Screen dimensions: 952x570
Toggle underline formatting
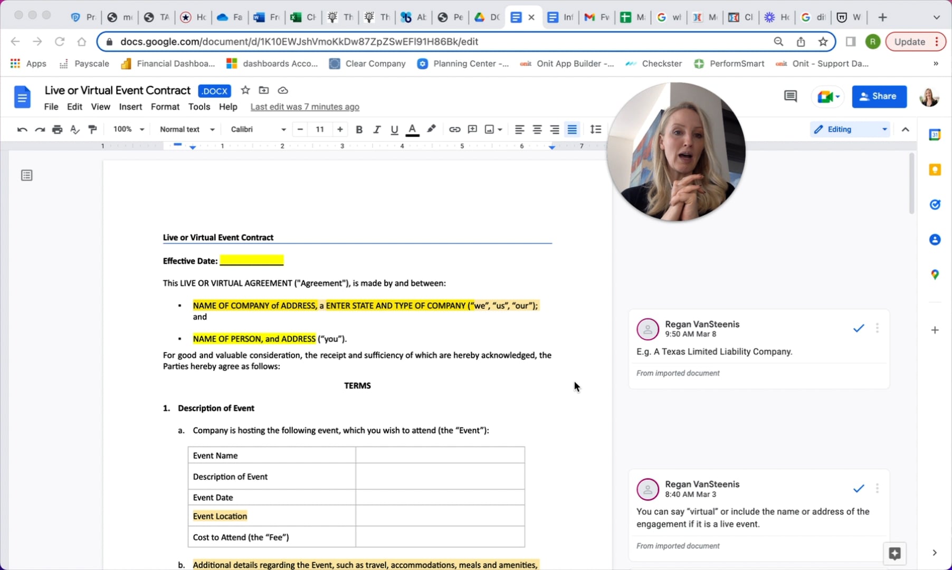(394, 129)
